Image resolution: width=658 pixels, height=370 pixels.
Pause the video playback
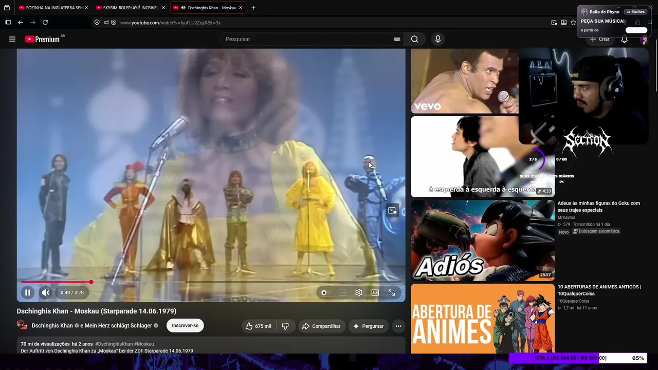(x=28, y=292)
